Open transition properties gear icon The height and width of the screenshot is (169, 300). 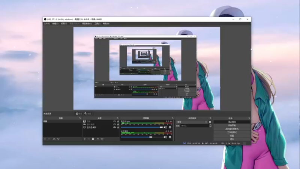pyautogui.click(x=210, y=122)
